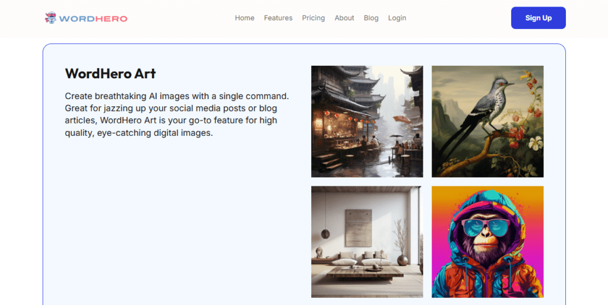Click the description paragraph about AI images
The height and width of the screenshot is (305, 608).
pos(177,114)
